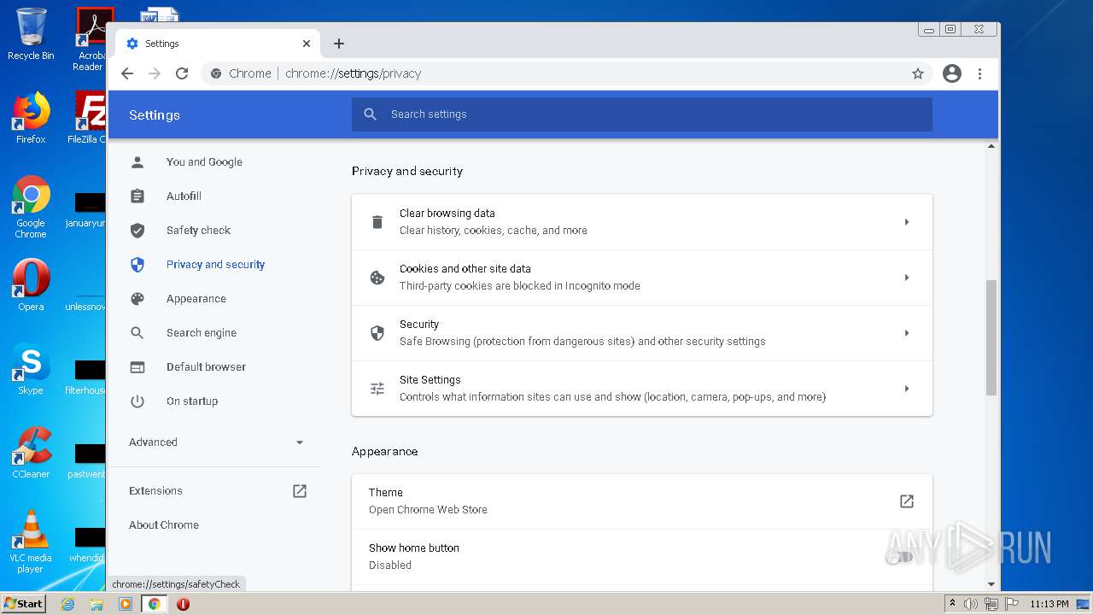Expand the Site Settings arrow
Image resolution: width=1093 pixels, height=615 pixels.
click(x=907, y=389)
